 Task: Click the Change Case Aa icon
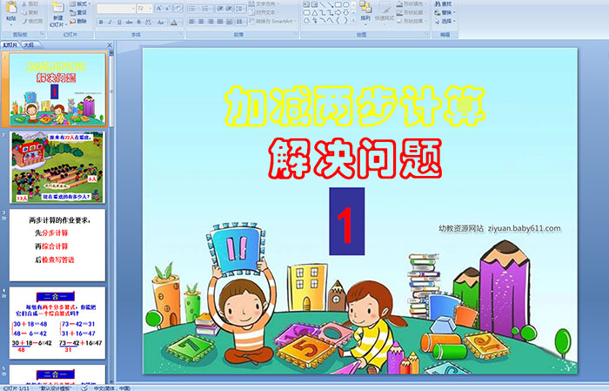[160, 22]
